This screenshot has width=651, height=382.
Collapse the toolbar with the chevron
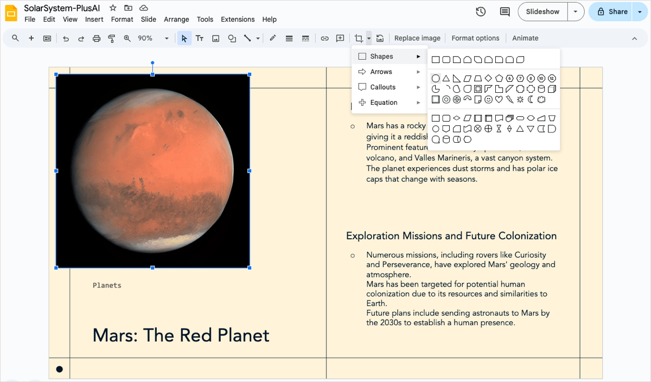point(635,39)
